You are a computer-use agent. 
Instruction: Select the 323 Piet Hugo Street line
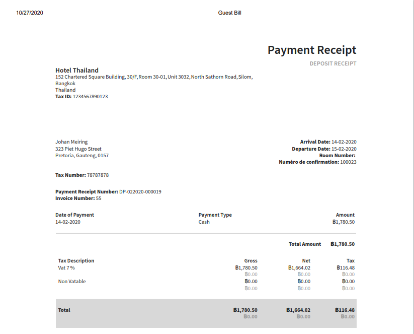(x=78, y=149)
